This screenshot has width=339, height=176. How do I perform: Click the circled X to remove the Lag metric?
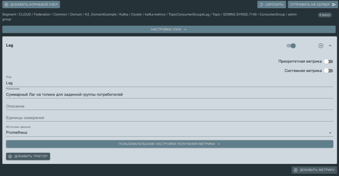[x=320, y=46]
